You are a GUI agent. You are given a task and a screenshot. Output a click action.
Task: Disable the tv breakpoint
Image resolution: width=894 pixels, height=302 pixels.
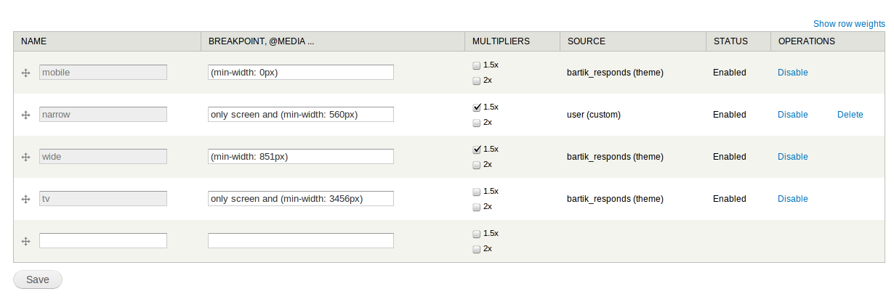click(792, 199)
